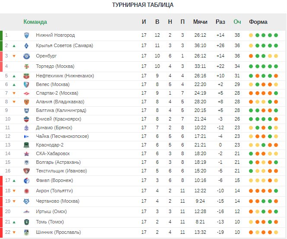Click the Alania orange crest icon

click(26, 102)
